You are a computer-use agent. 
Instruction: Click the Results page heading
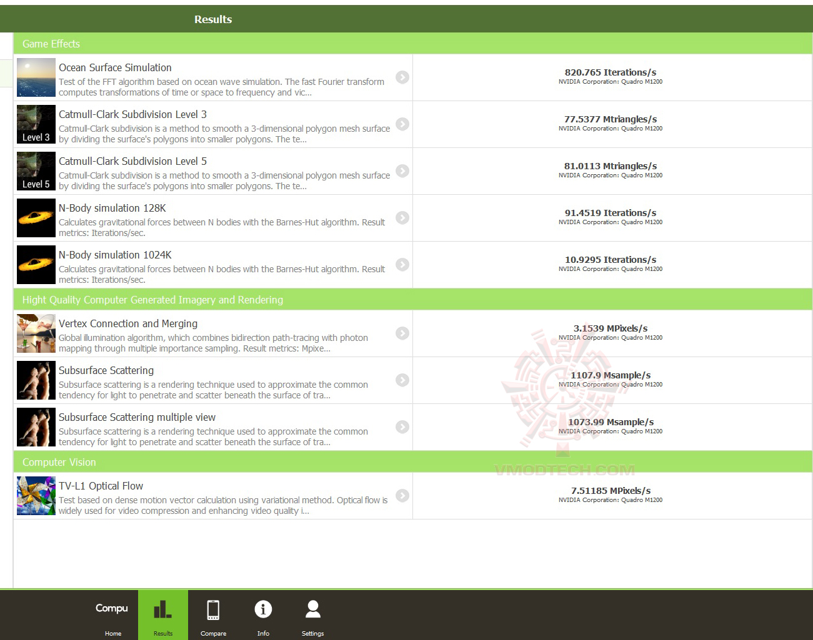213,19
